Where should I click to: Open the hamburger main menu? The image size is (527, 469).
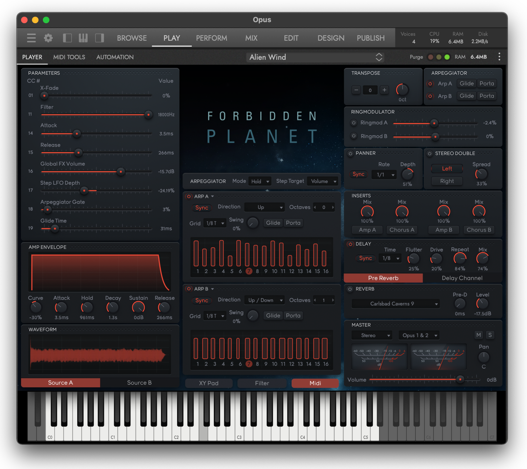pos(31,38)
